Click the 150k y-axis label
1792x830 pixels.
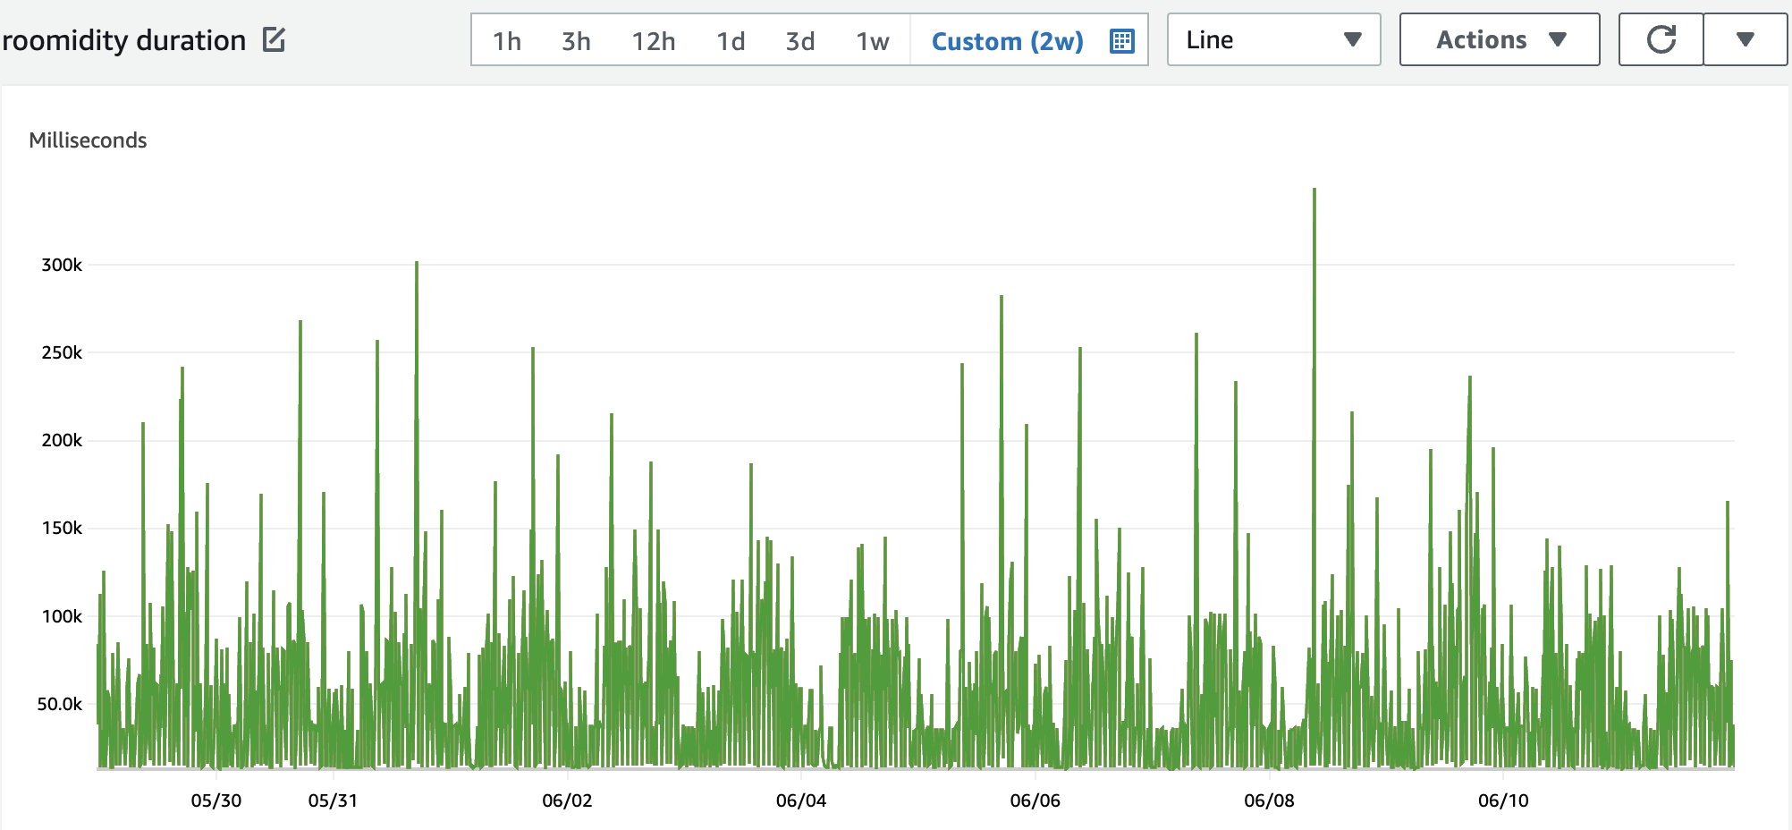pyautogui.click(x=62, y=528)
